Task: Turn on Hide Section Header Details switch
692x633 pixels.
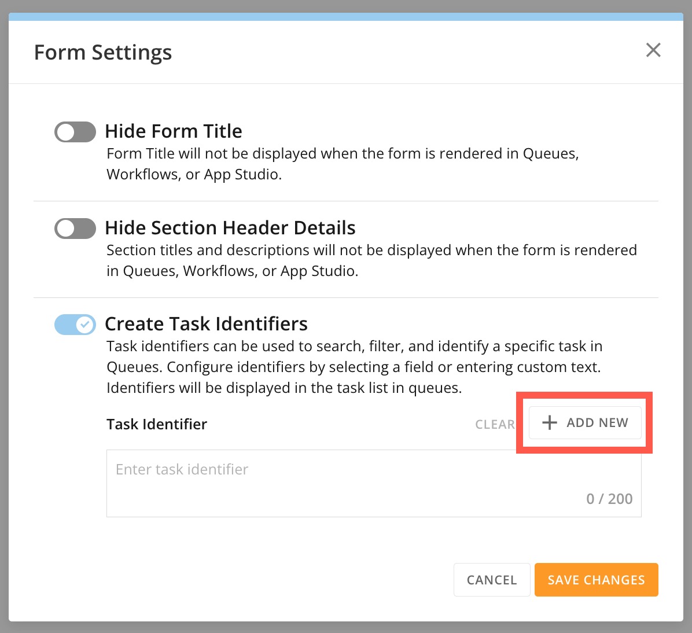Action: pos(75,229)
